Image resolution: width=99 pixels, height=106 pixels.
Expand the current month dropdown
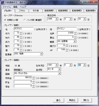pos(71,19)
